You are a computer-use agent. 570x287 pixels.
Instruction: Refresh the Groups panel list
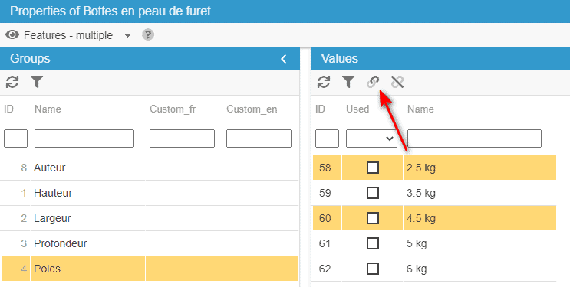click(12, 83)
